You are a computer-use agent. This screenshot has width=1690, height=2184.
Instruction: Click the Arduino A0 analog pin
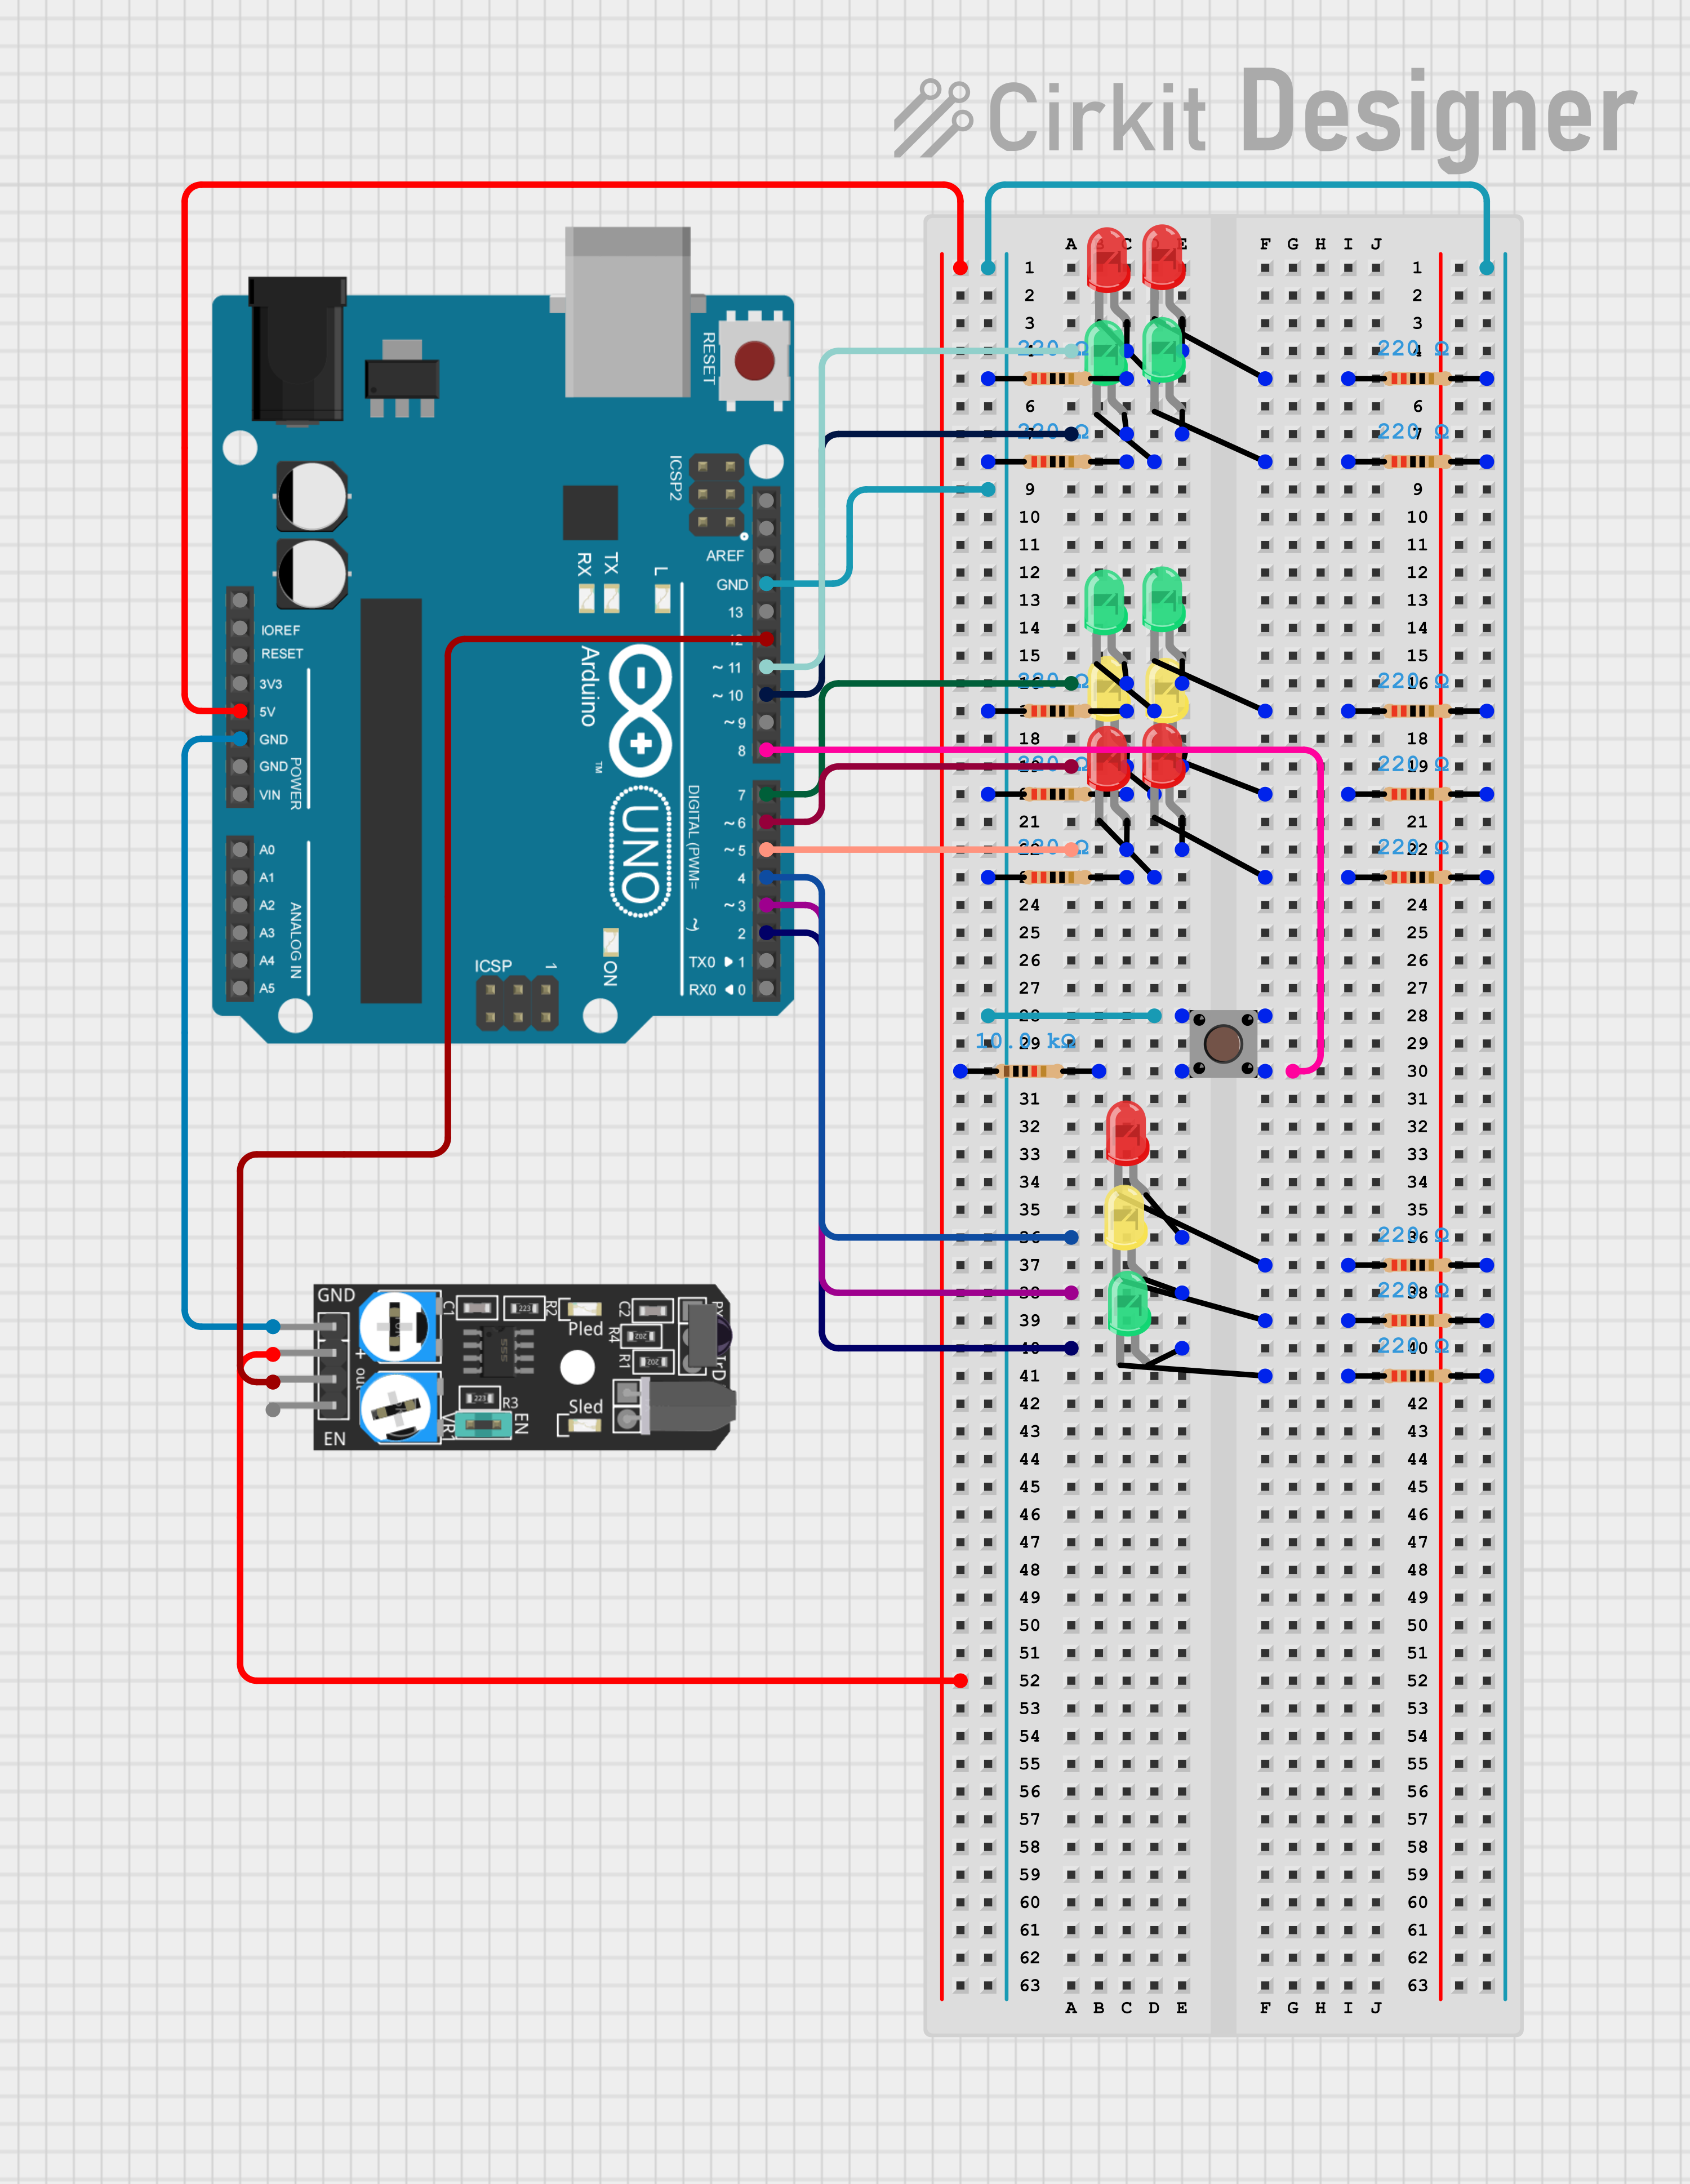coord(240,849)
